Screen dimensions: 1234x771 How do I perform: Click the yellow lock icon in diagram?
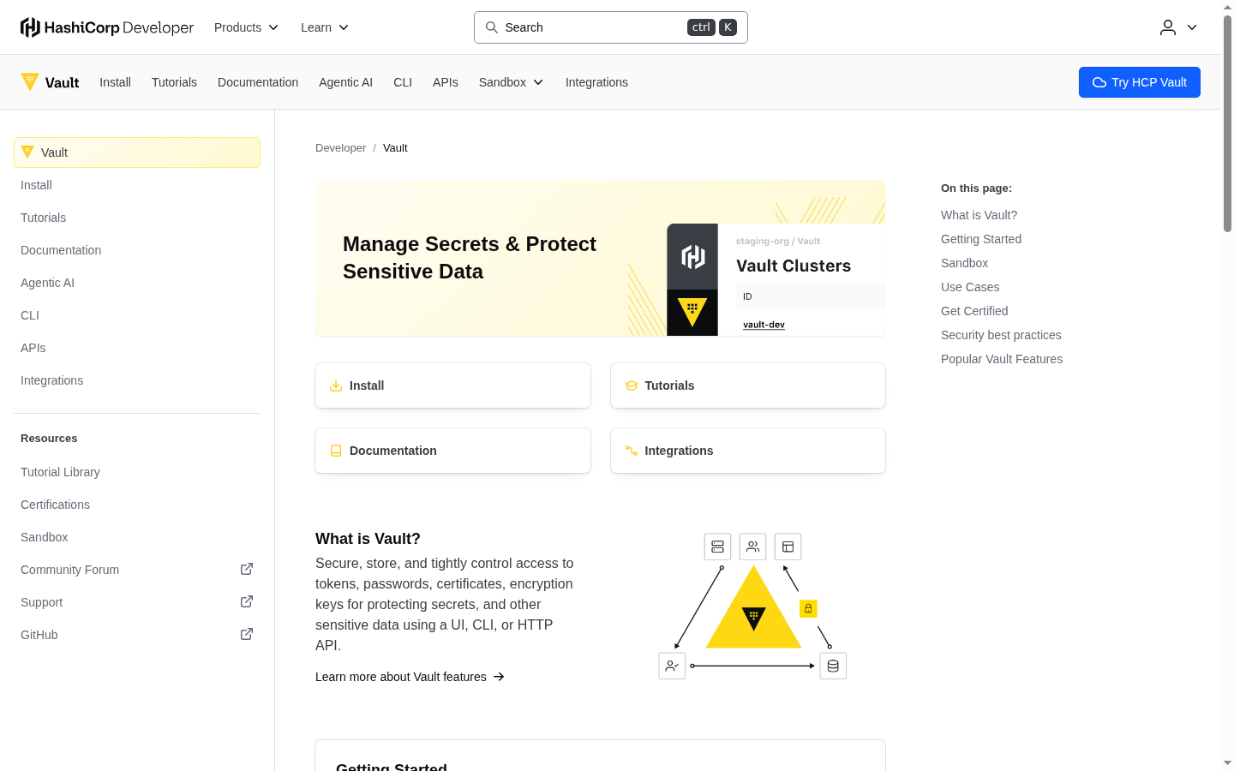pyautogui.click(x=808, y=608)
